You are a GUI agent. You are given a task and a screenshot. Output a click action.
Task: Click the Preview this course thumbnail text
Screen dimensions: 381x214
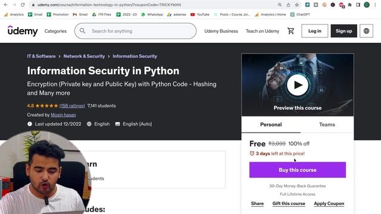pyautogui.click(x=298, y=108)
